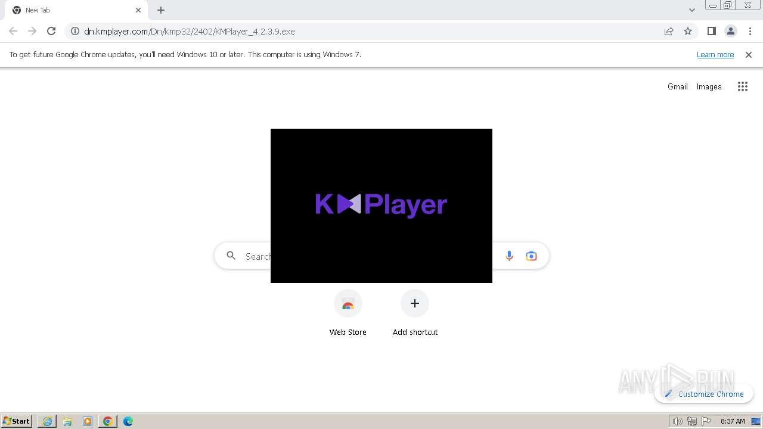Reload the current page

(x=51, y=31)
